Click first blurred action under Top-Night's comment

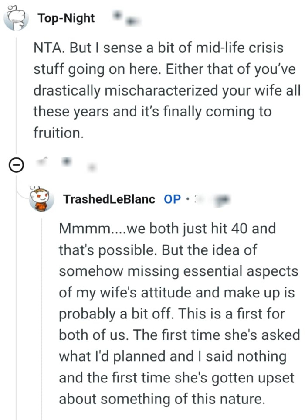pos(43,162)
